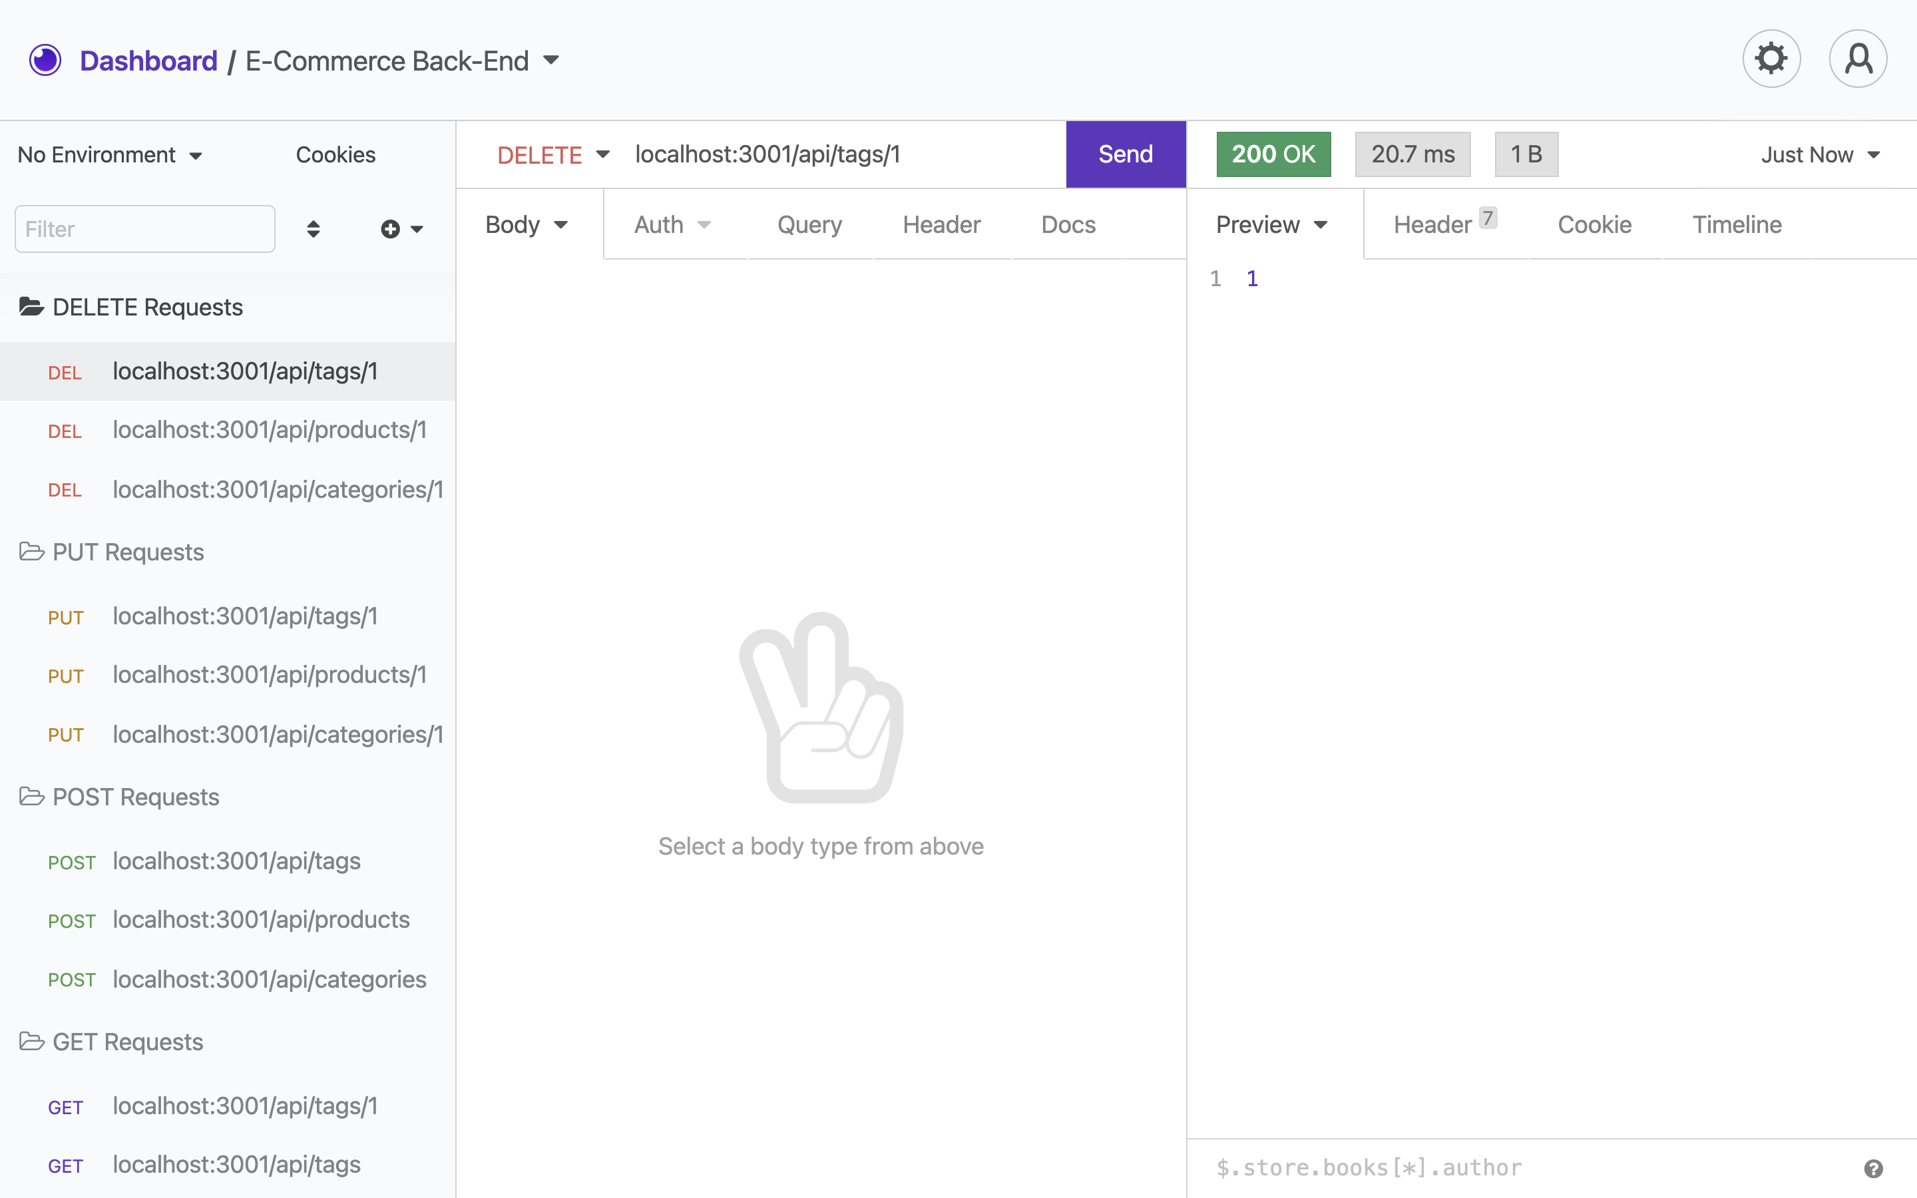Navigate to the Dashboard link

coord(148,59)
